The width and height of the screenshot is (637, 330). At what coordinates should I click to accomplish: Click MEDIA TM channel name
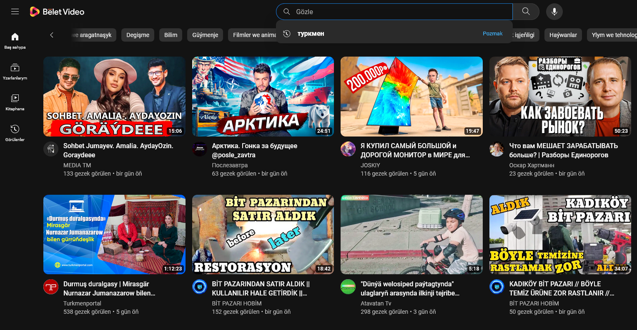(77, 165)
